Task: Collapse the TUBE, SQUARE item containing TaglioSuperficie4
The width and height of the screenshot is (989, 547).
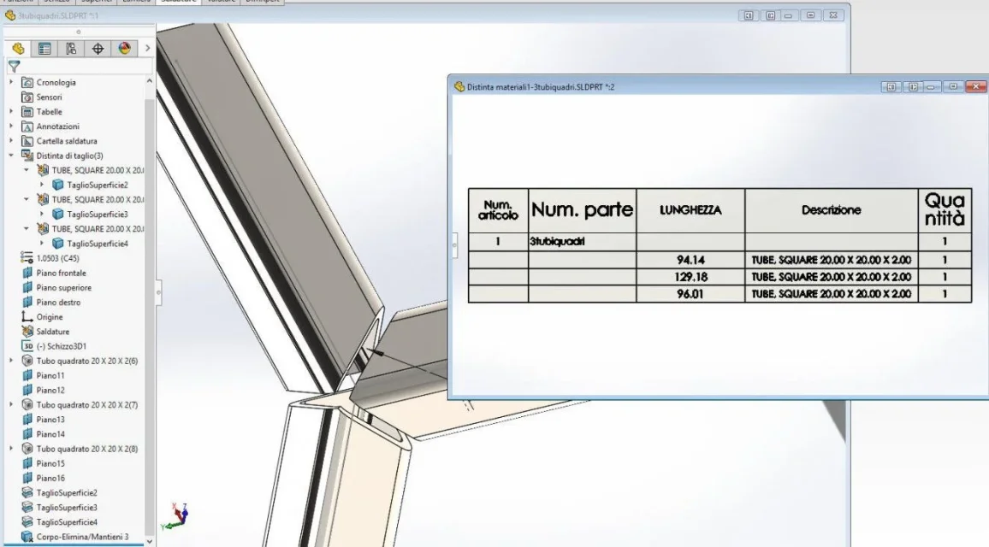Action: point(26,229)
